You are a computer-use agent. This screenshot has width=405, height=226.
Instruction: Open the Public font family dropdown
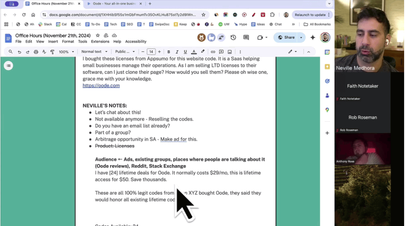(x=125, y=52)
